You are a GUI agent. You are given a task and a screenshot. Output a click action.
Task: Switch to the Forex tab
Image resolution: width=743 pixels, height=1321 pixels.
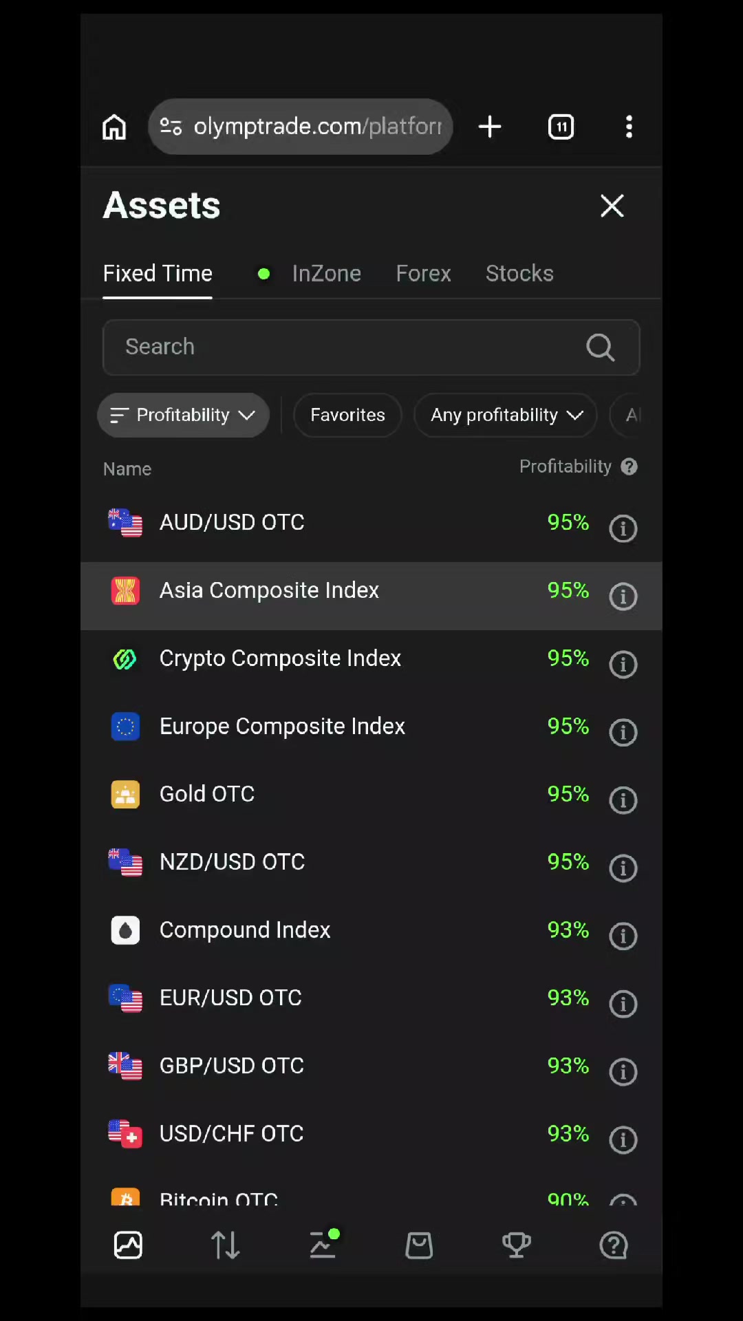pyautogui.click(x=423, y=273)
